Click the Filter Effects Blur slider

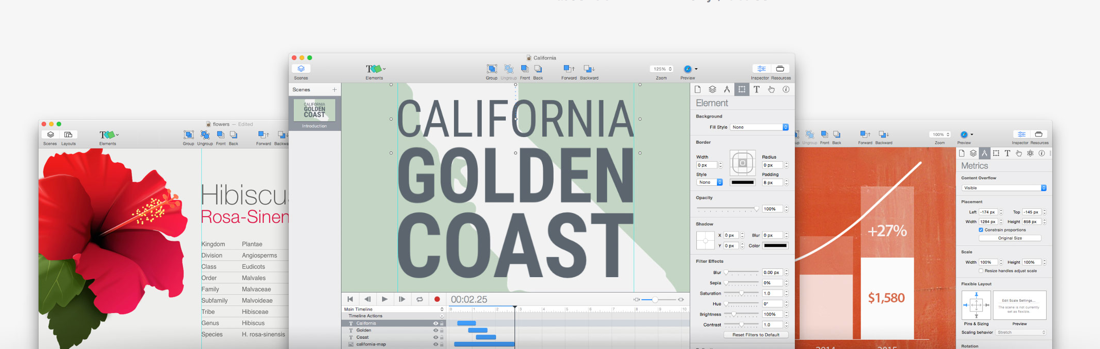tap(741, 273)
